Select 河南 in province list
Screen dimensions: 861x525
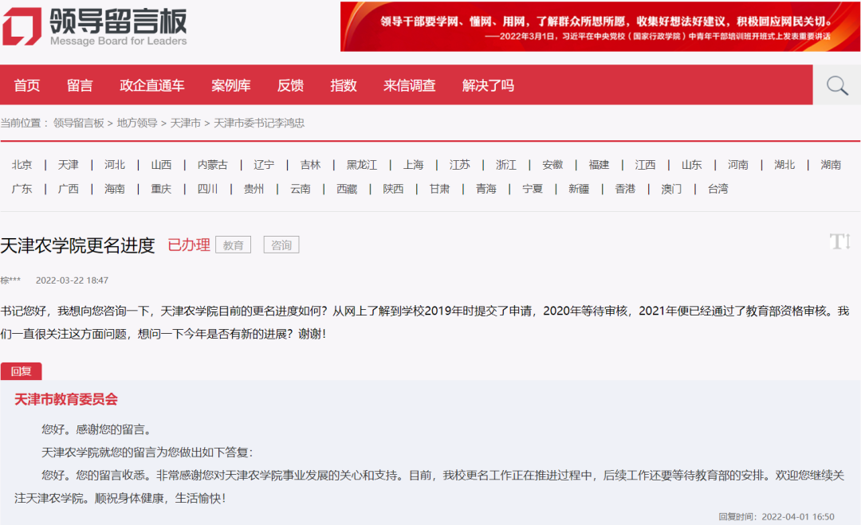click(738, 165)
